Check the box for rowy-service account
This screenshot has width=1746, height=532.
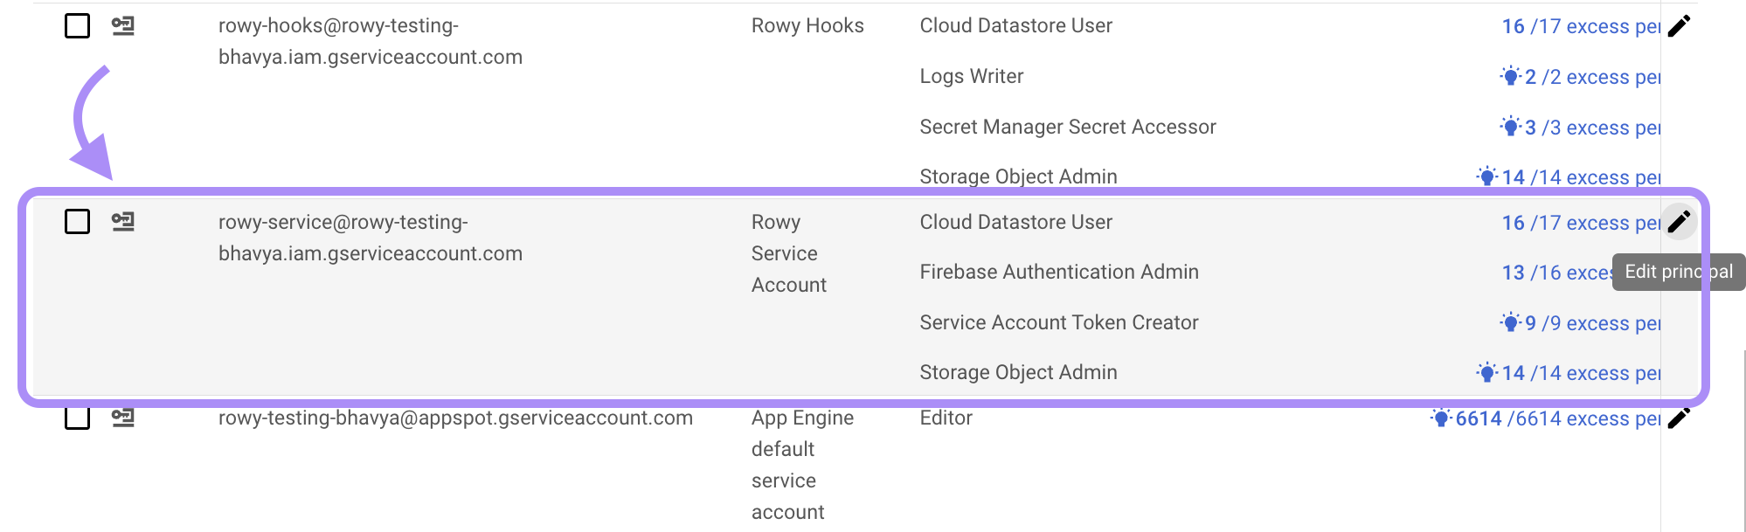(78, 222)
